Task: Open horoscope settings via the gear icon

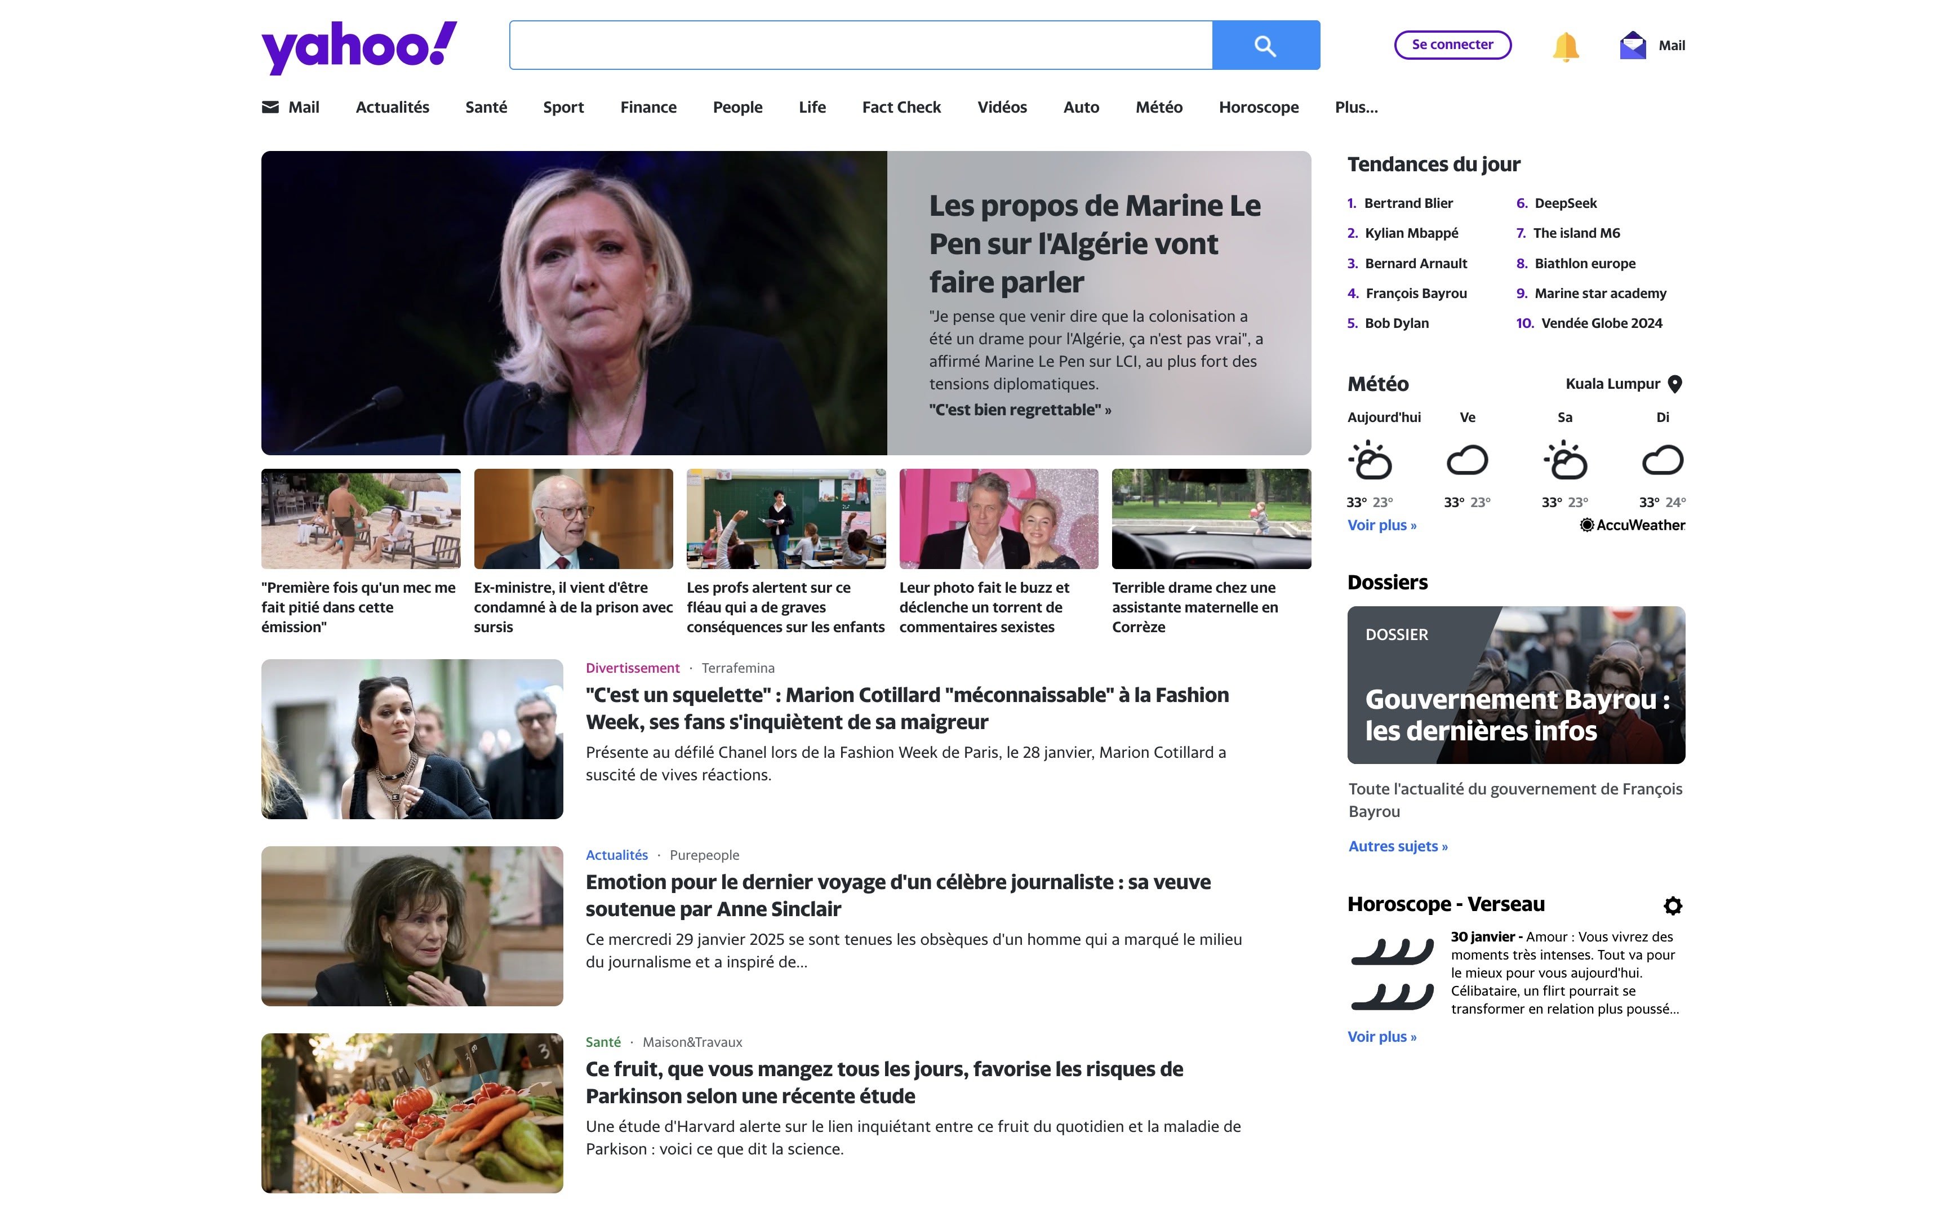Action: pyautogui.click(x=1672, y=905)
